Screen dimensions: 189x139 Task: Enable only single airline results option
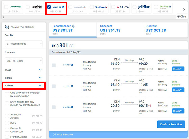coord(7,94)
